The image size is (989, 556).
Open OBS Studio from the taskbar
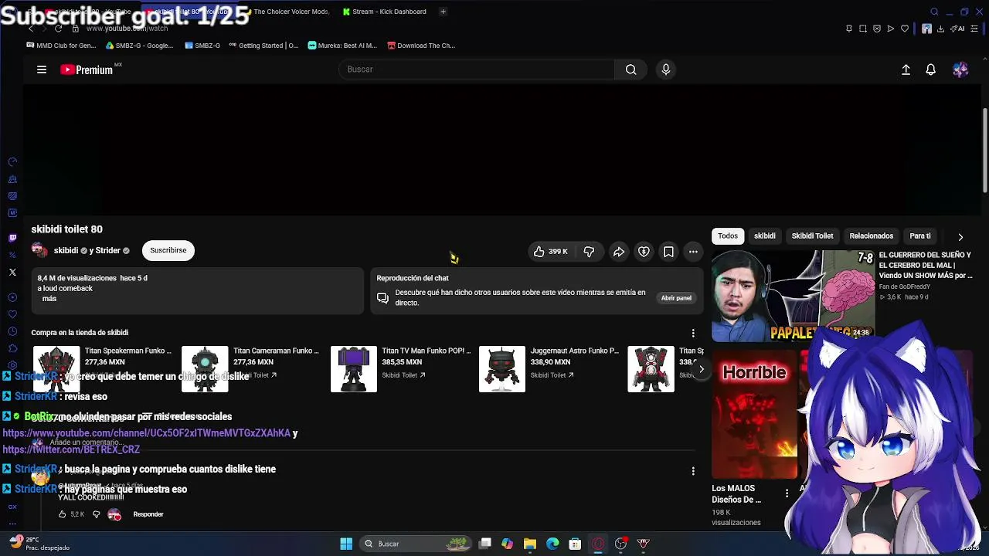point(620,544)
